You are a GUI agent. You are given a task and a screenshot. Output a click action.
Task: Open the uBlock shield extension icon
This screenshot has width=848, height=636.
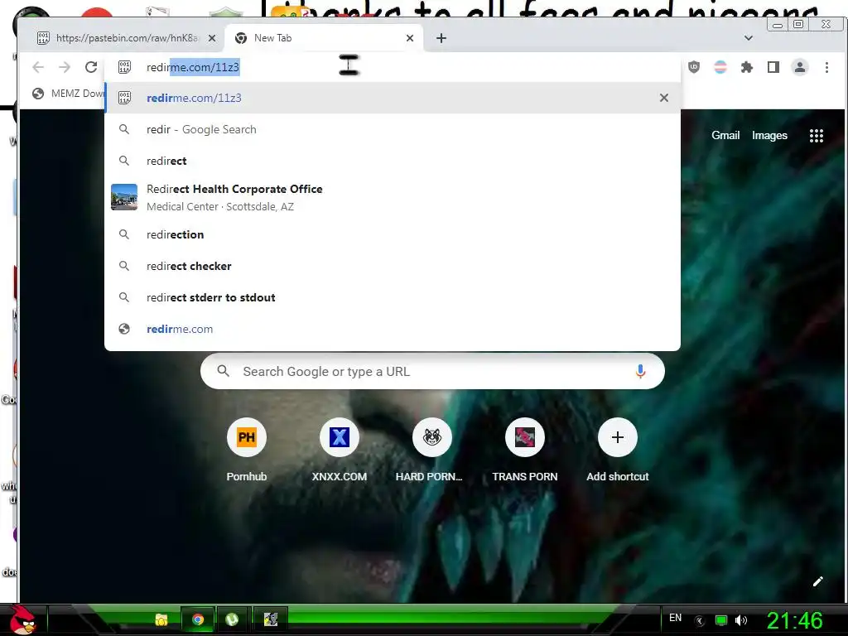click(x=694, y=67)
